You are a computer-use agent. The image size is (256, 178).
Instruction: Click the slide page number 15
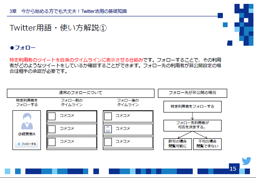(x=233, y=169)
